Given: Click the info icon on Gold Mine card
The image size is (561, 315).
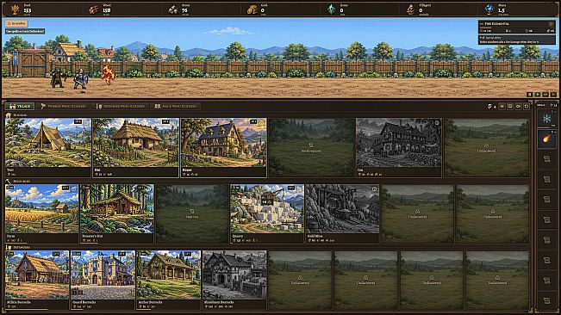Looking at the screenshot, I should 374,189.
